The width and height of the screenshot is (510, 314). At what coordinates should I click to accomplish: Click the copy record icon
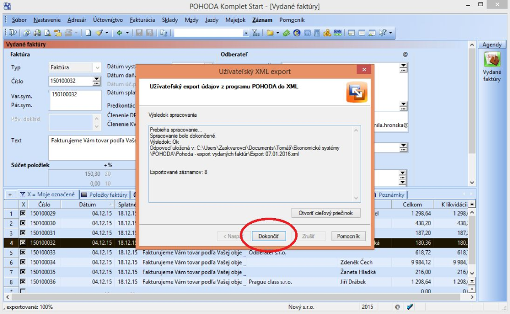164,33
